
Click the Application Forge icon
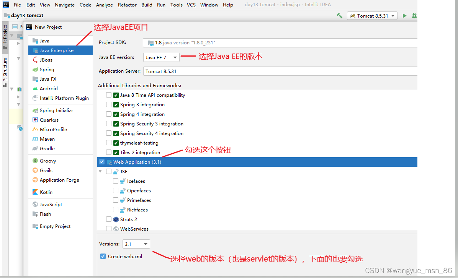[35, 180]
